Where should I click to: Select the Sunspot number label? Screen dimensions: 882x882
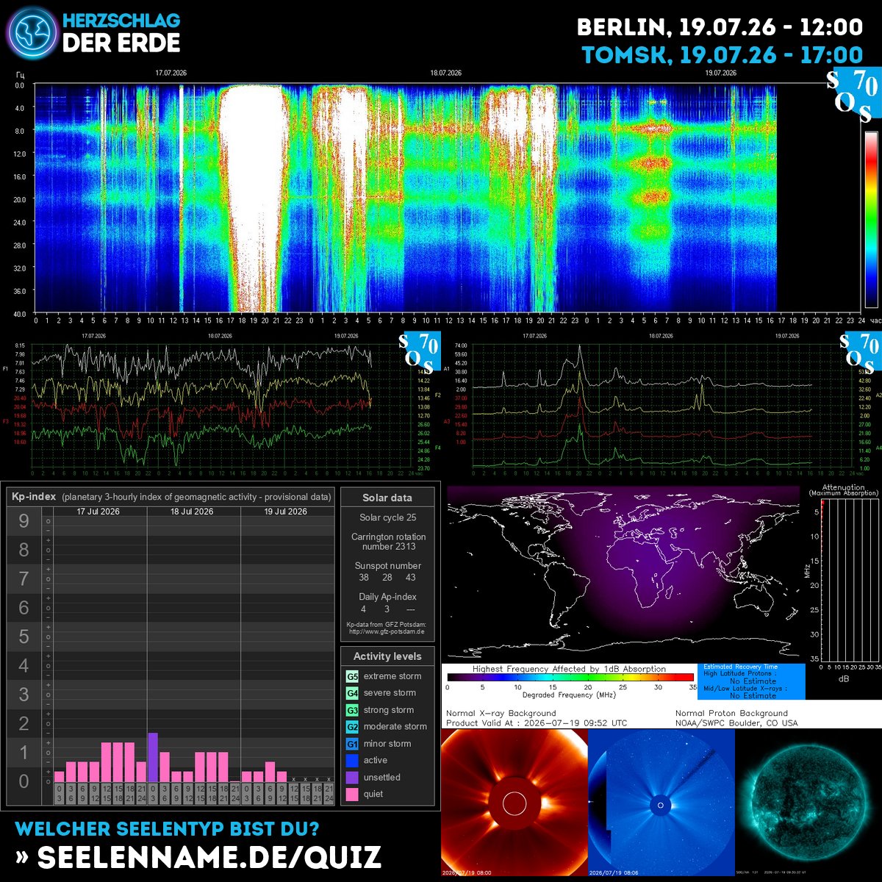pos(388,566)
